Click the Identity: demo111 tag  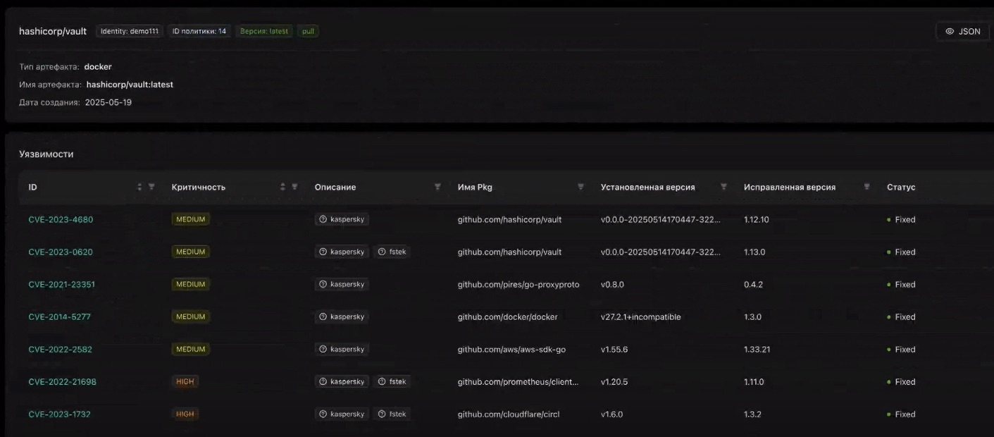(x=130, y=31)
